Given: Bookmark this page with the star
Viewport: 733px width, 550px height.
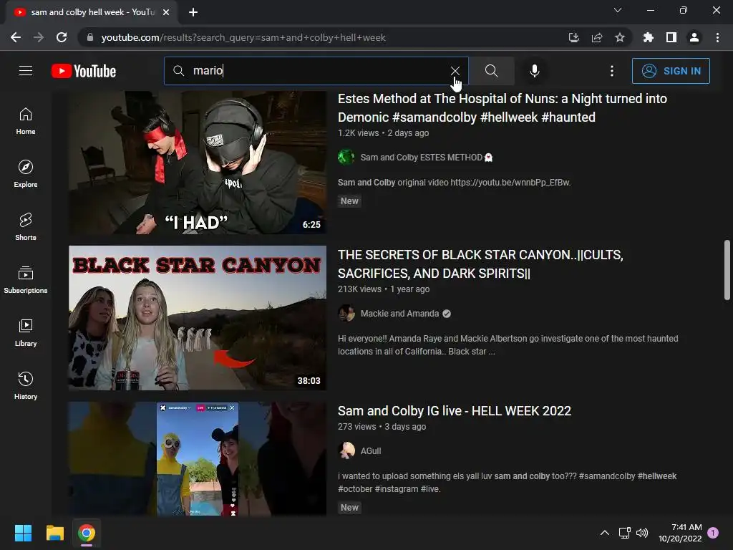Looking at the screenshot, I should tap(620, 37).
